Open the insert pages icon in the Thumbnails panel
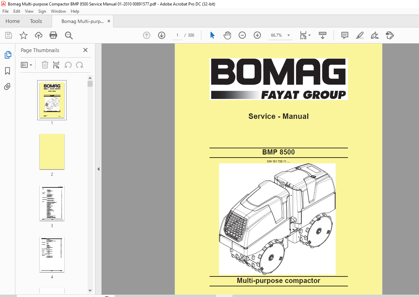 [56, 65]
